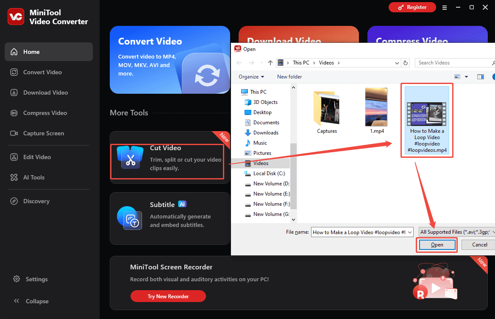This screenshot has height=319, width=495.
Task: Select the Captures folder
Action: 327,112
